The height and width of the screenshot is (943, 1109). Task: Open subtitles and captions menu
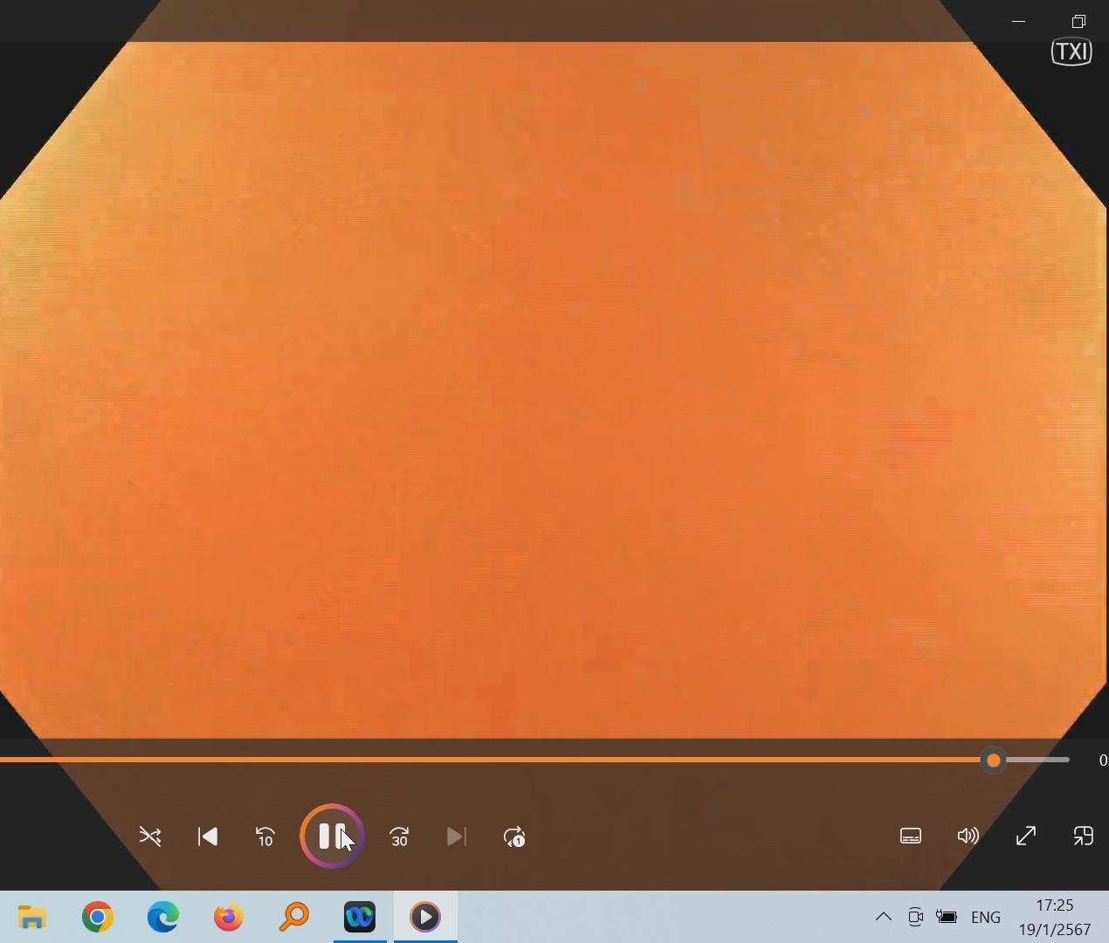910,836
